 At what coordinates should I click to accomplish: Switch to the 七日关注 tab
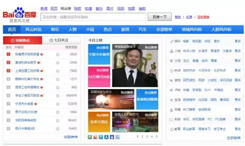tap(61, 40)
